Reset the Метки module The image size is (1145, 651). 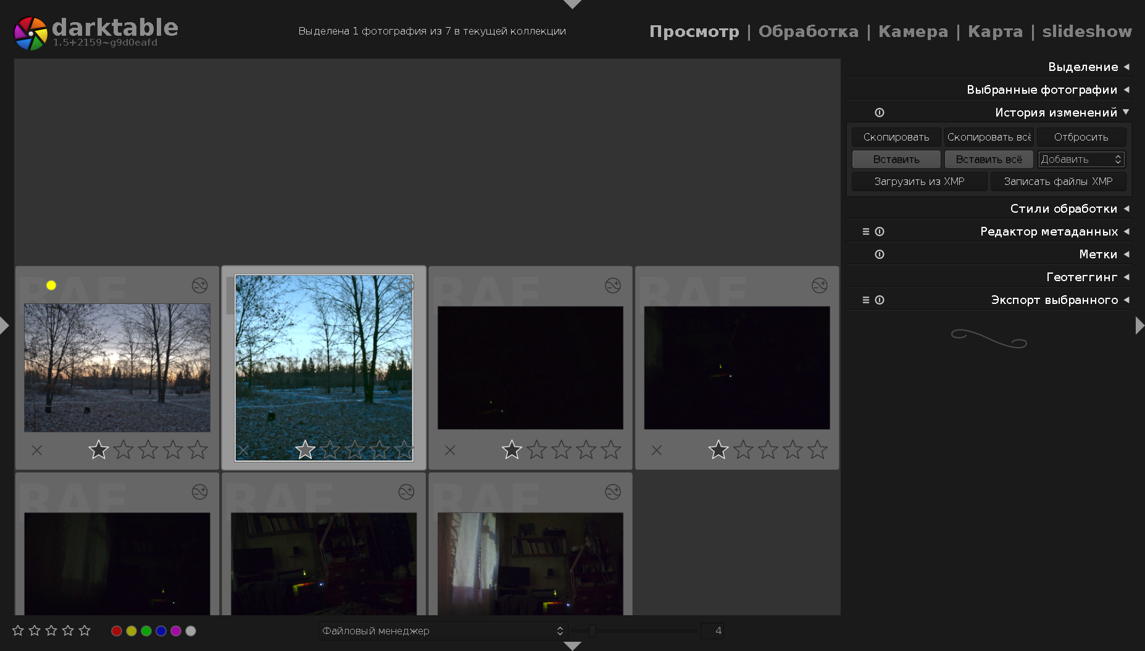(880, 254)
